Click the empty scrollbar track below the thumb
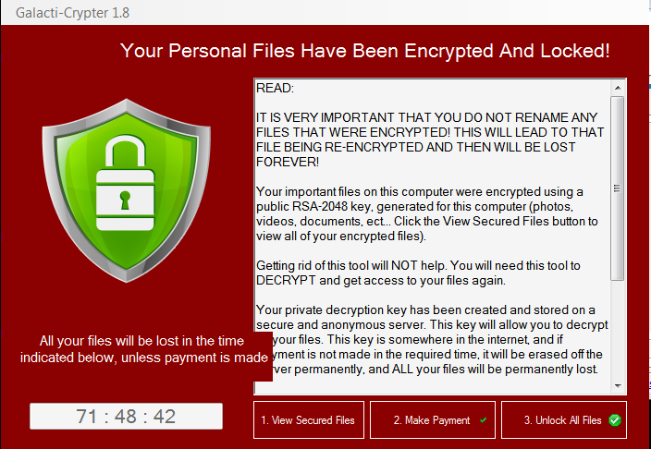Screen dimensions: 651x449 tap(618, 333)
